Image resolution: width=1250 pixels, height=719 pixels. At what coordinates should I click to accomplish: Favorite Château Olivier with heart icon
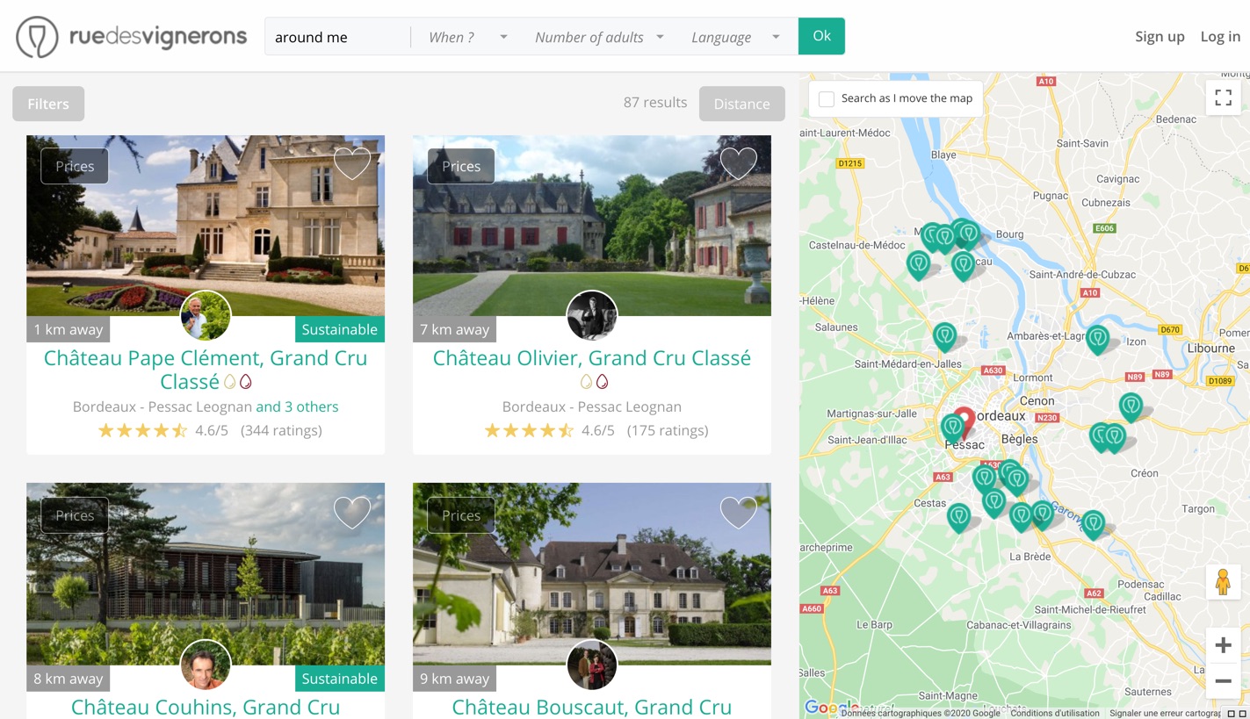click(739, 164)
